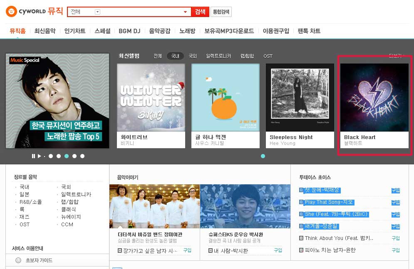Pause the banner slideshow
The image size is (414, 269).
tap(33, 156)
